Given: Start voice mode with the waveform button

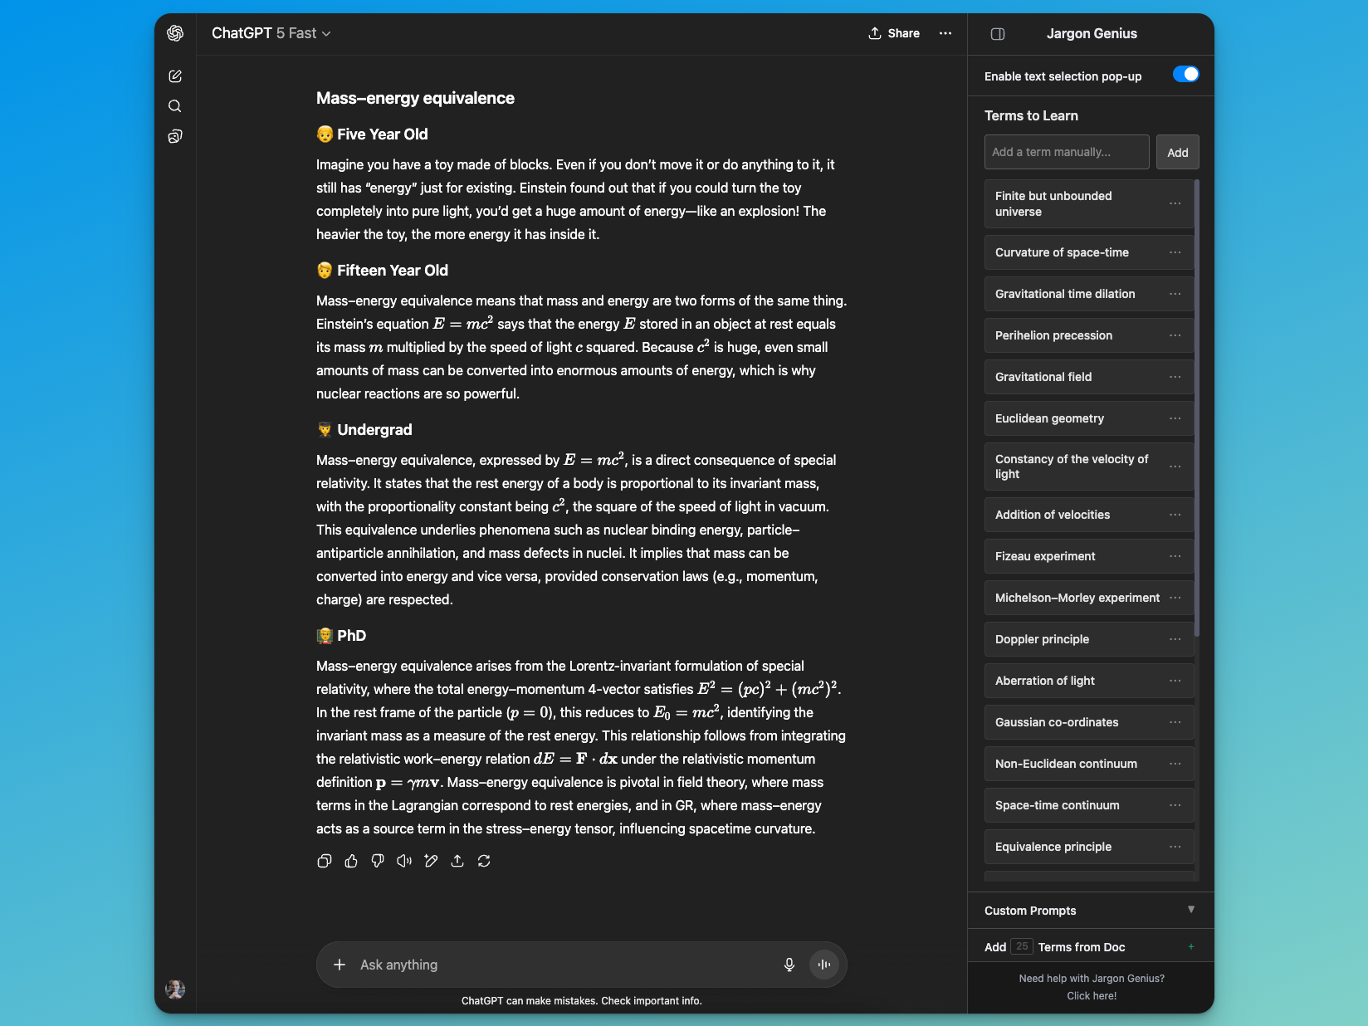Looking at the screenshot, I should click(x=824, y=965).
